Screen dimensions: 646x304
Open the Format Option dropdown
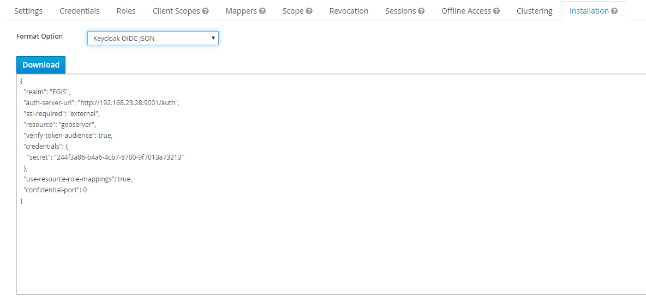click(x=153, y=38)
